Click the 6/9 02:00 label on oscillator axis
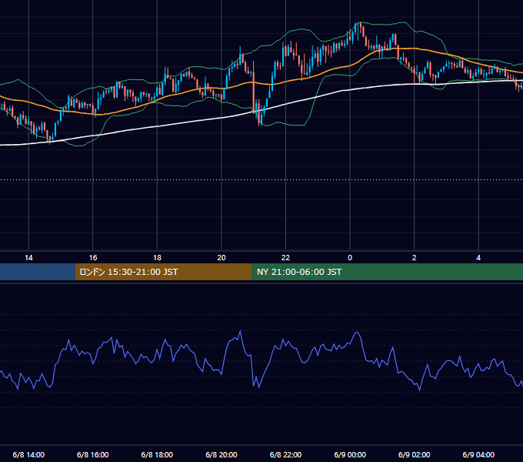 tap(415, 454)
